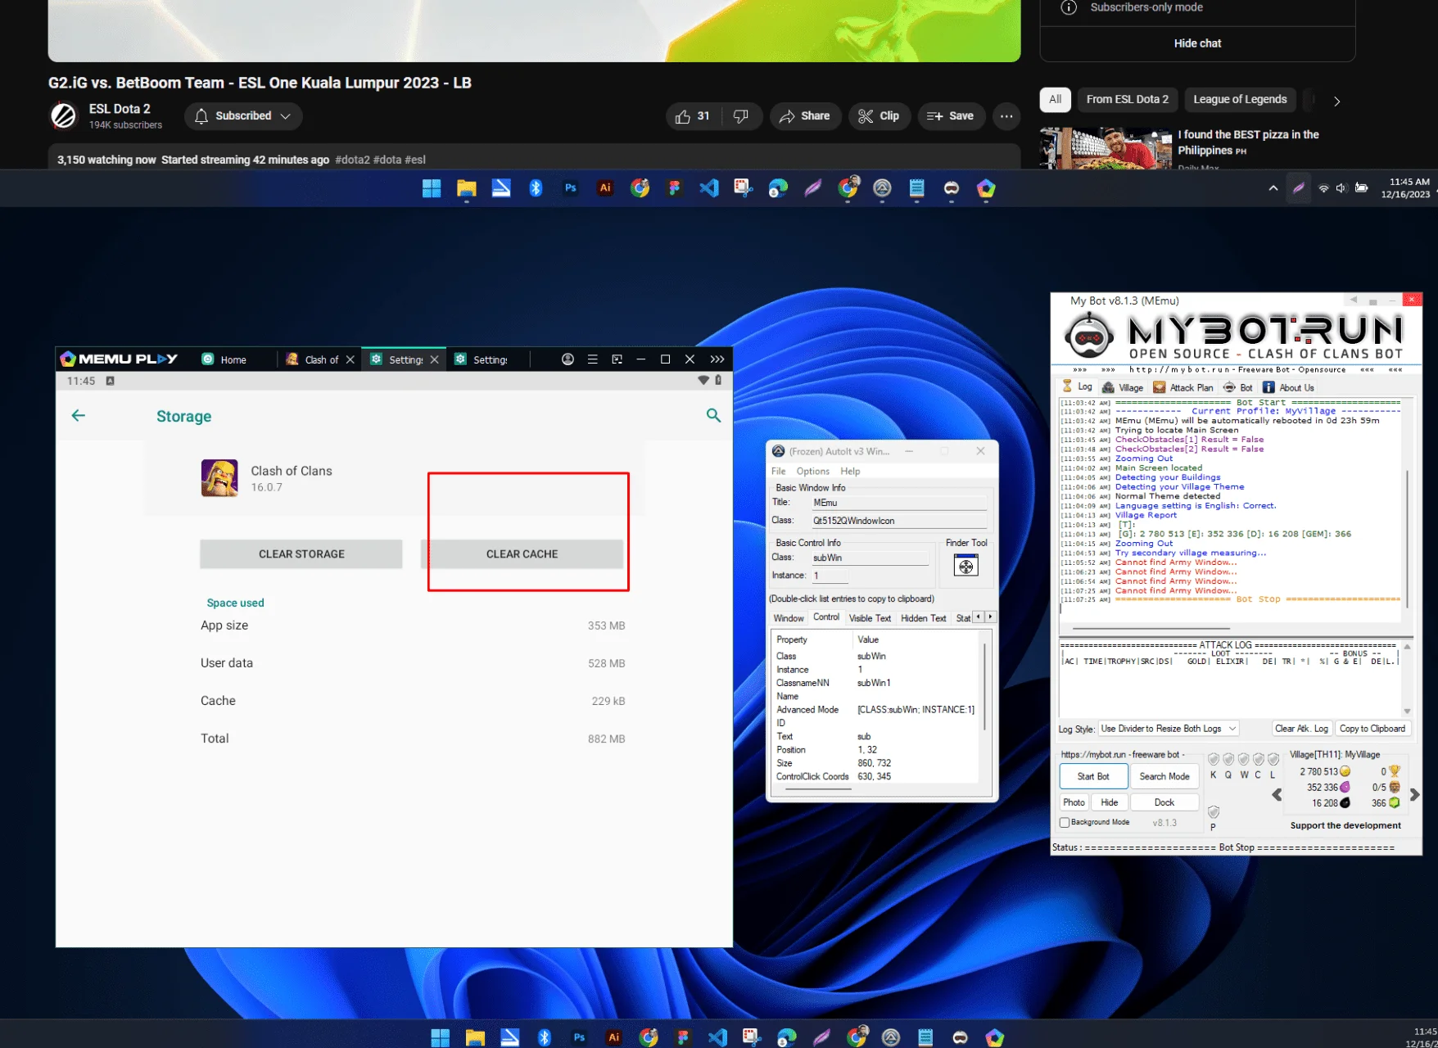Open the BEST pizza video thumbnail
Screen dimensions: 1438x1048
[1106, 148]
